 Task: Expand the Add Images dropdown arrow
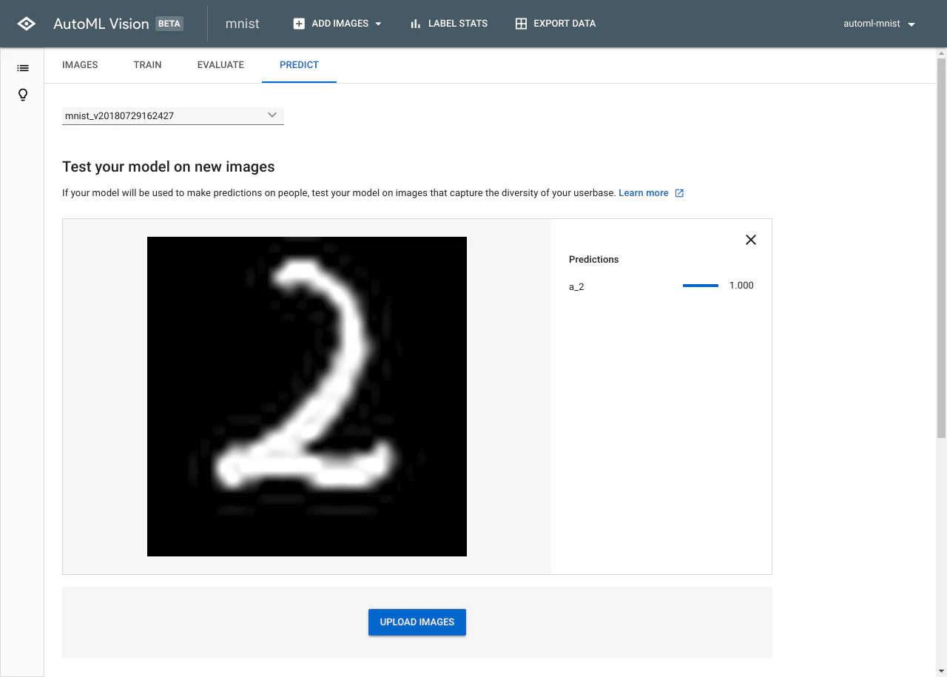point(378,24)
